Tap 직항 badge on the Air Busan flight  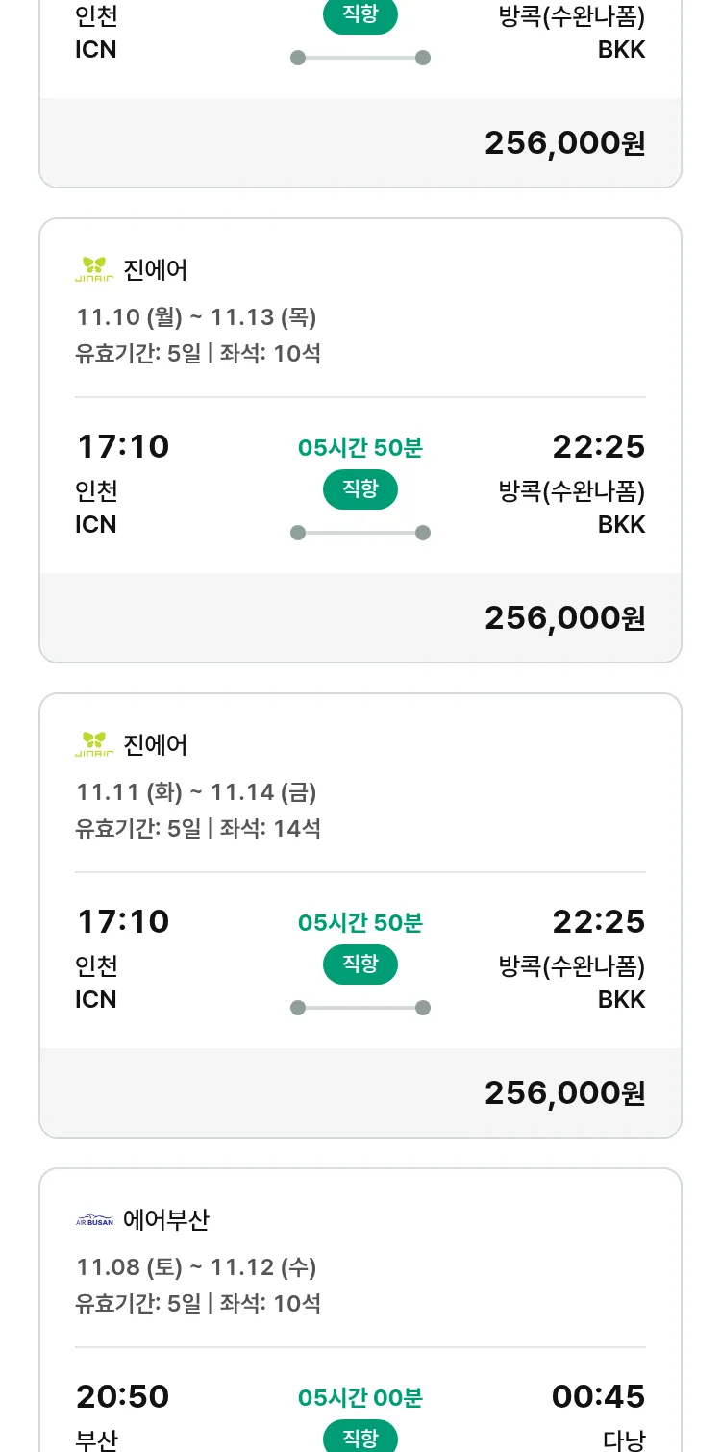(x=360, y=1438)
